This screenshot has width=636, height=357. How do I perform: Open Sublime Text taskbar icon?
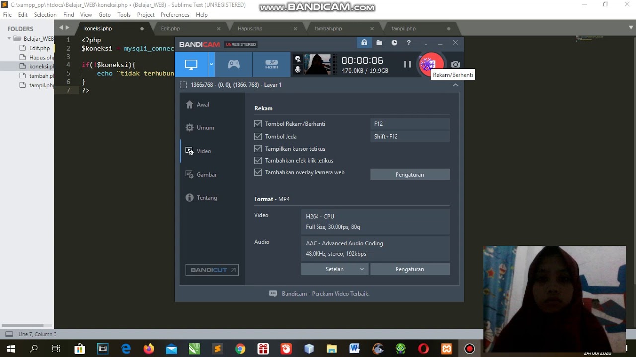[x=217, y=349]
